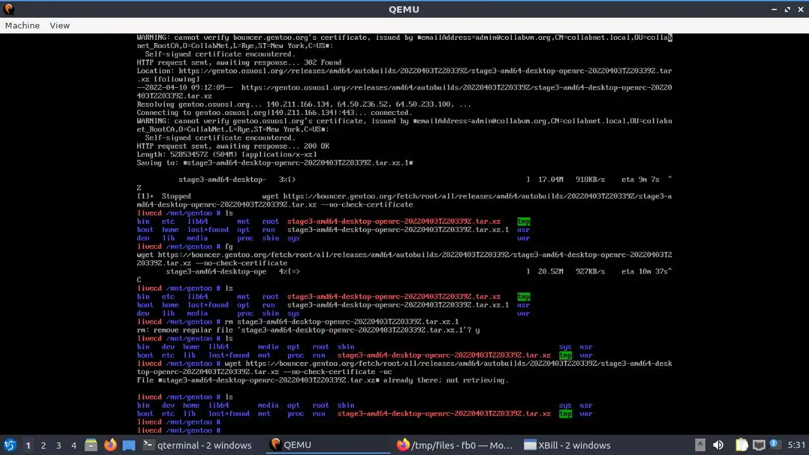Switch to virtual desktop 1
The image size is (809, 455).
click(x=28, y=445)
